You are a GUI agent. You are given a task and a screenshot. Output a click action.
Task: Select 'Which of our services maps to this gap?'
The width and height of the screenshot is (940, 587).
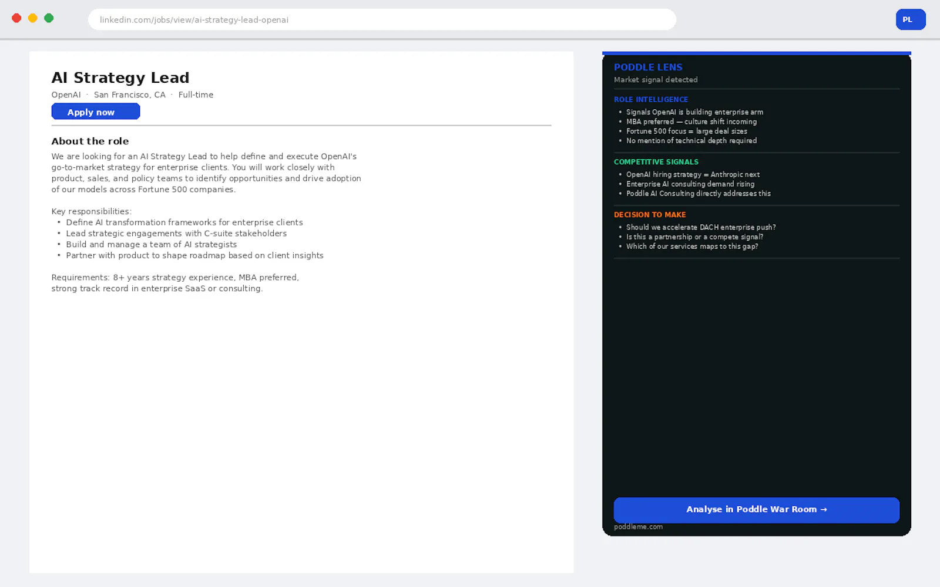(692, 246)
